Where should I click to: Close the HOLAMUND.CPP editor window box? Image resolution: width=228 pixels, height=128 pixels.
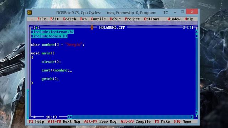point(36,27)
